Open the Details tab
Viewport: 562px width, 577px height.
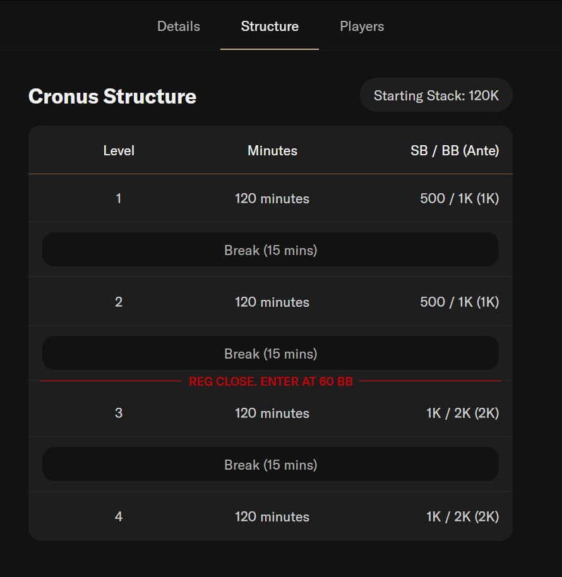click(178, 27)
